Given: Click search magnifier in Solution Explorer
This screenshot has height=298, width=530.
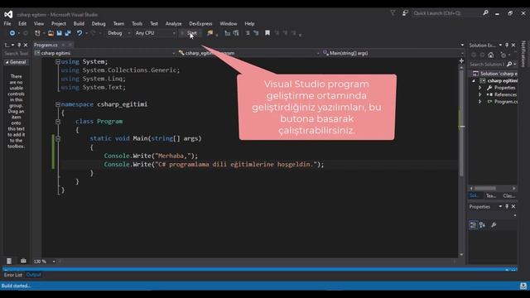Looking at the screenshot, I should point(509,65).
